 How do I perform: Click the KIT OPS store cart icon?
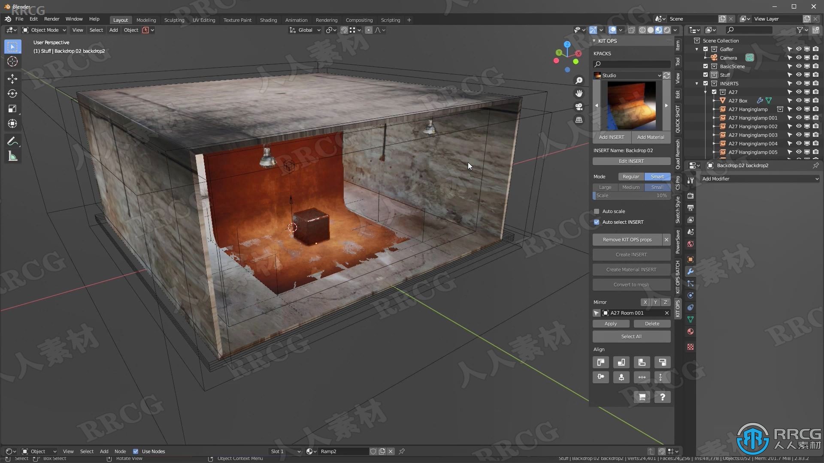(642, 397)
